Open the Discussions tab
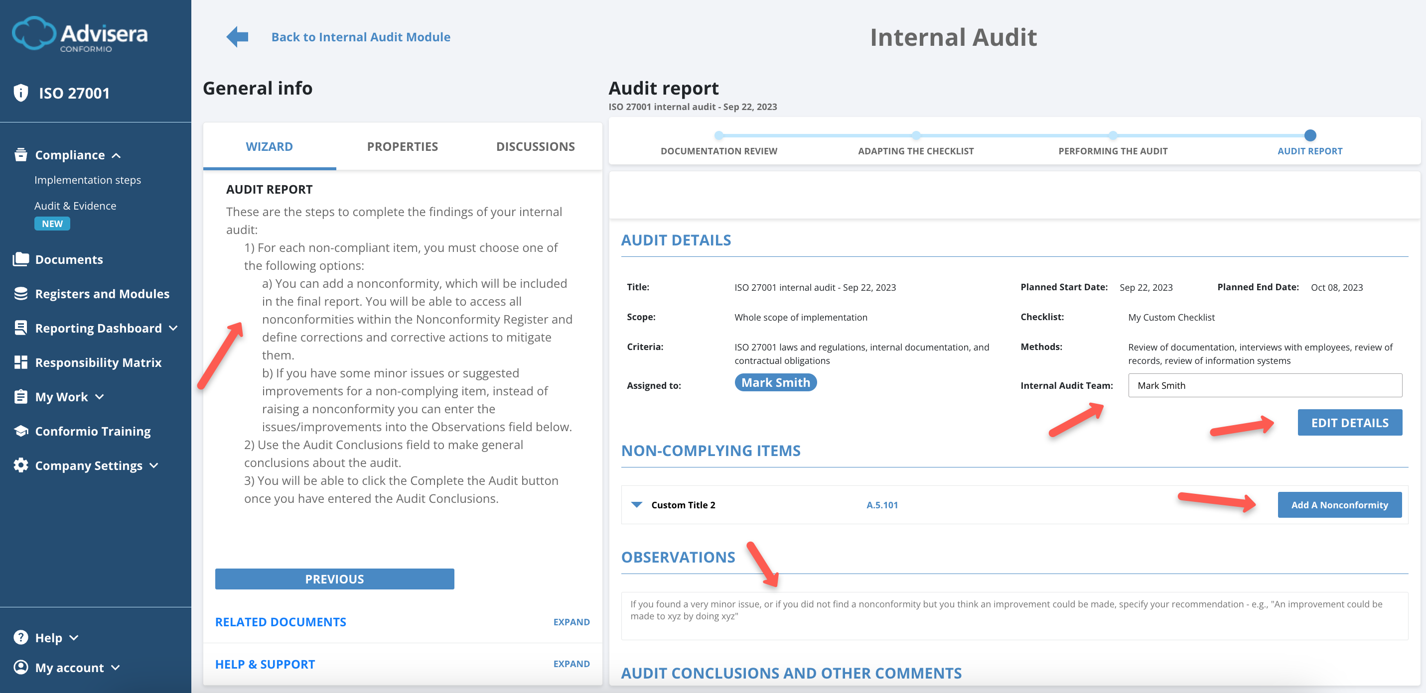Viewport: 1426px width, 693px height. point(535,146)
